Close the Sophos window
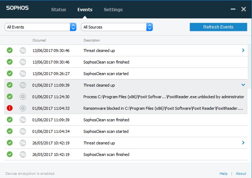The image size is (252, 178). point(243,9)
